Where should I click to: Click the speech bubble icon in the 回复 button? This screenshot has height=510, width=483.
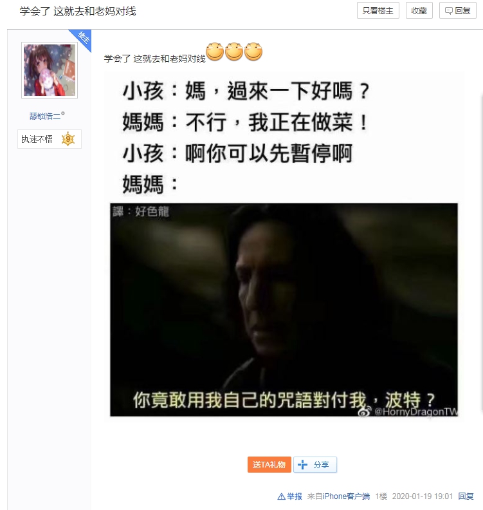(x=448, y=11)
